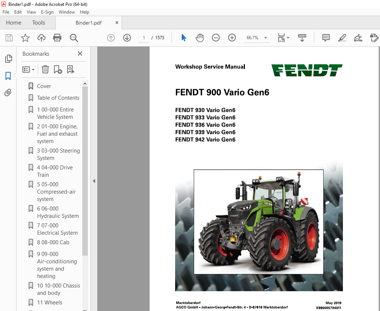Click the tractor image on the page

258,222
